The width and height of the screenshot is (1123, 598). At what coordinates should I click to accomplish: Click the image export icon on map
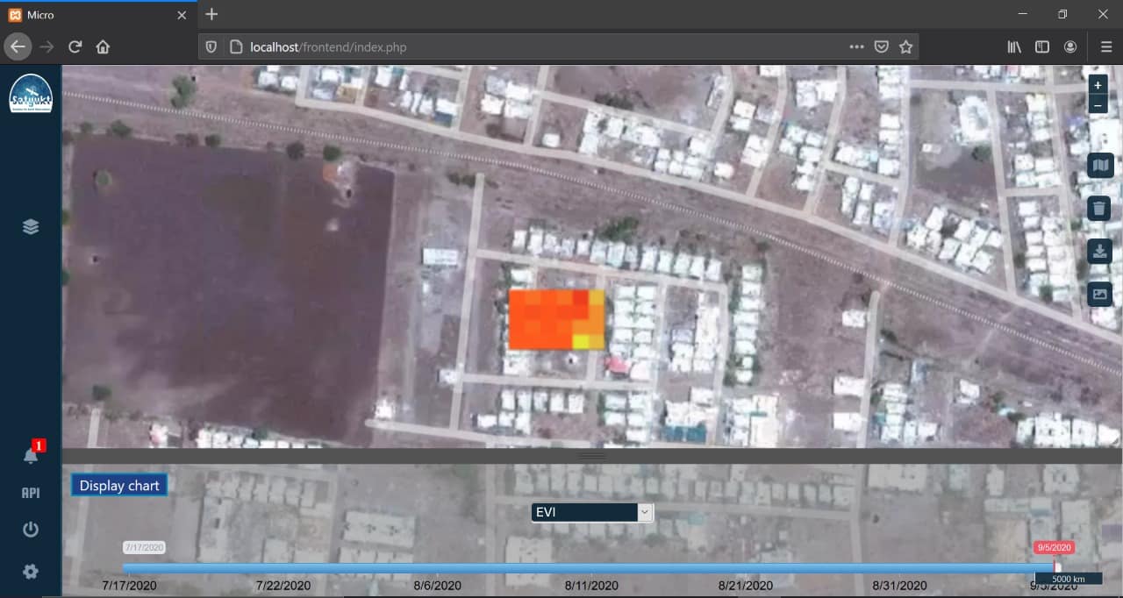(x=1099, y=294)
